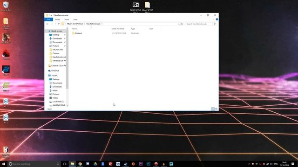Image resolution: width=298 pixels, height=167 pixels.
Task: Click Cortana Ask me anything search box
Action: (x=34, y=164)
